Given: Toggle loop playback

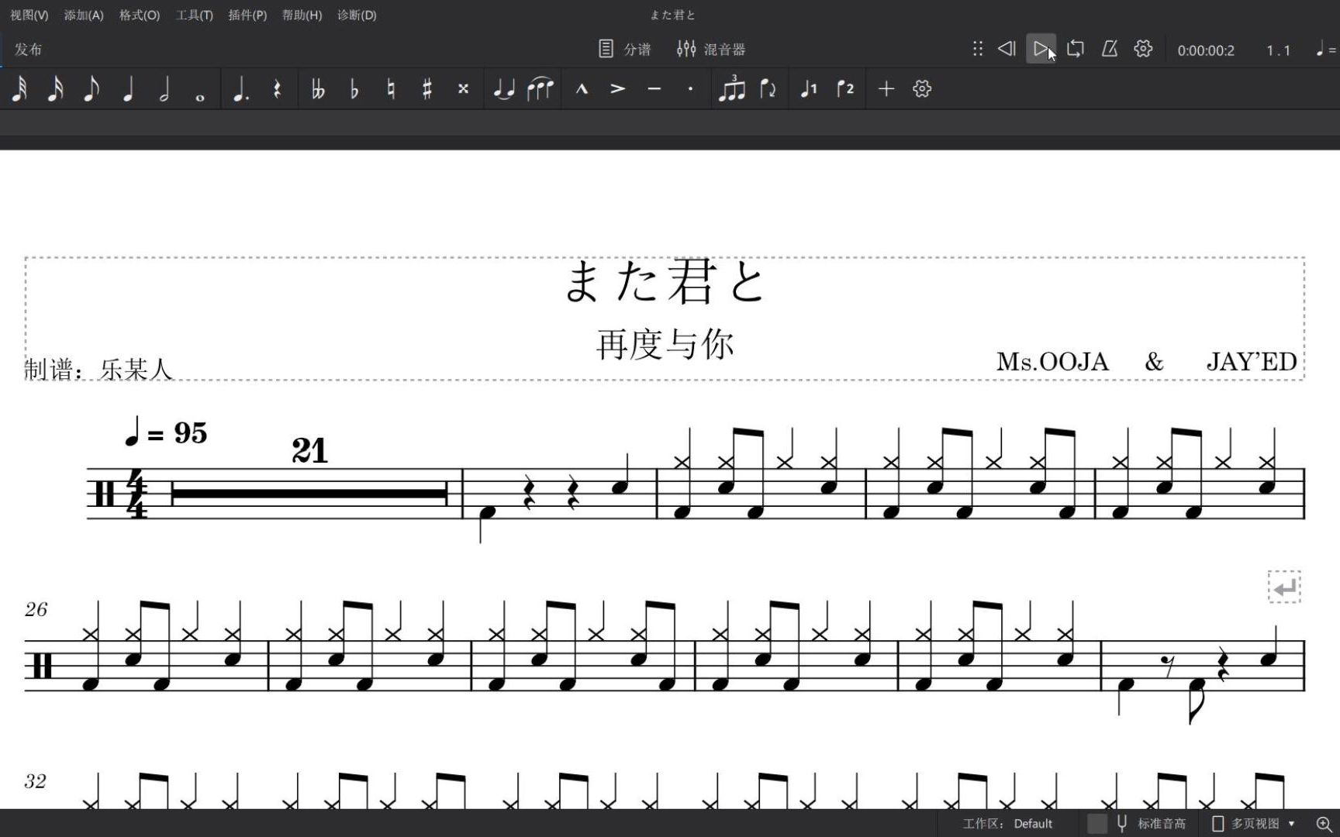Looking at the screenshot, I should coord(1076,49).
